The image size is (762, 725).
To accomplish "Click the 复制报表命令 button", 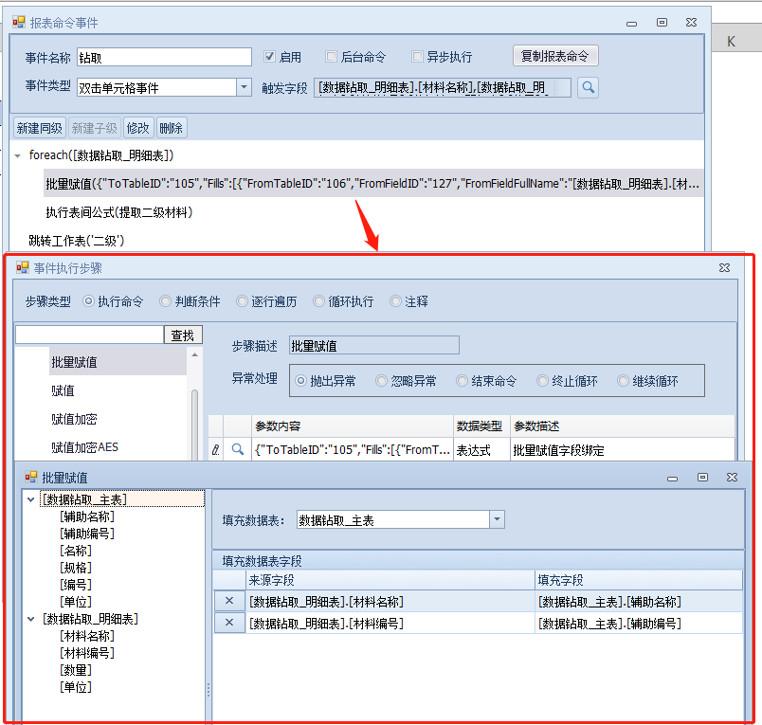I will 555,56.
